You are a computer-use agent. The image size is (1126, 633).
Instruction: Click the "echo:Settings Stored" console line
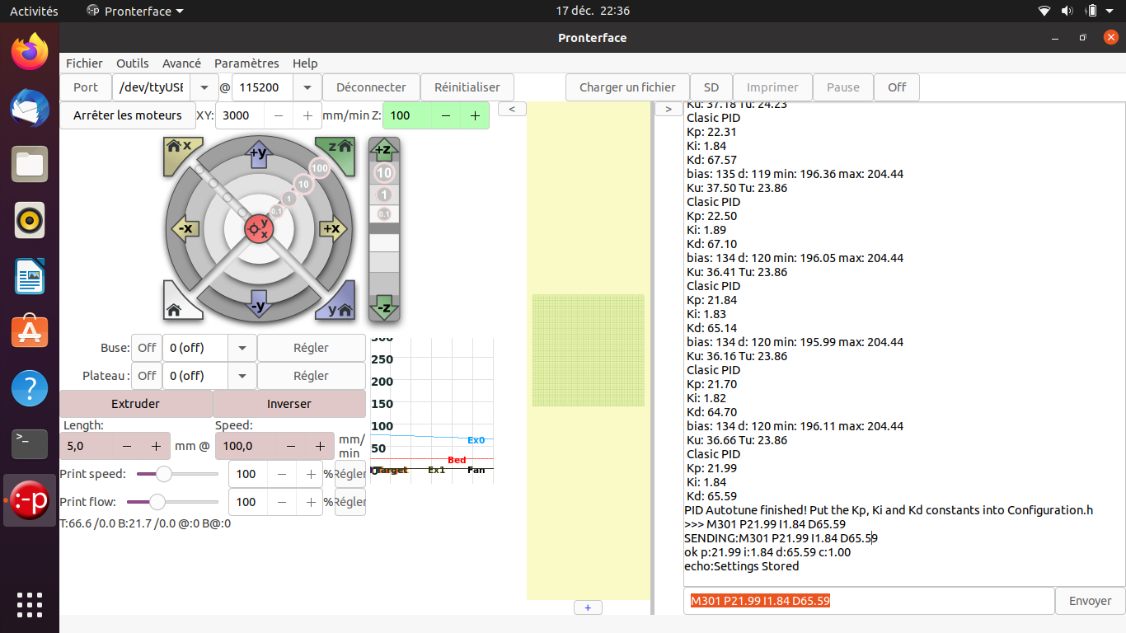pos(741,566)
